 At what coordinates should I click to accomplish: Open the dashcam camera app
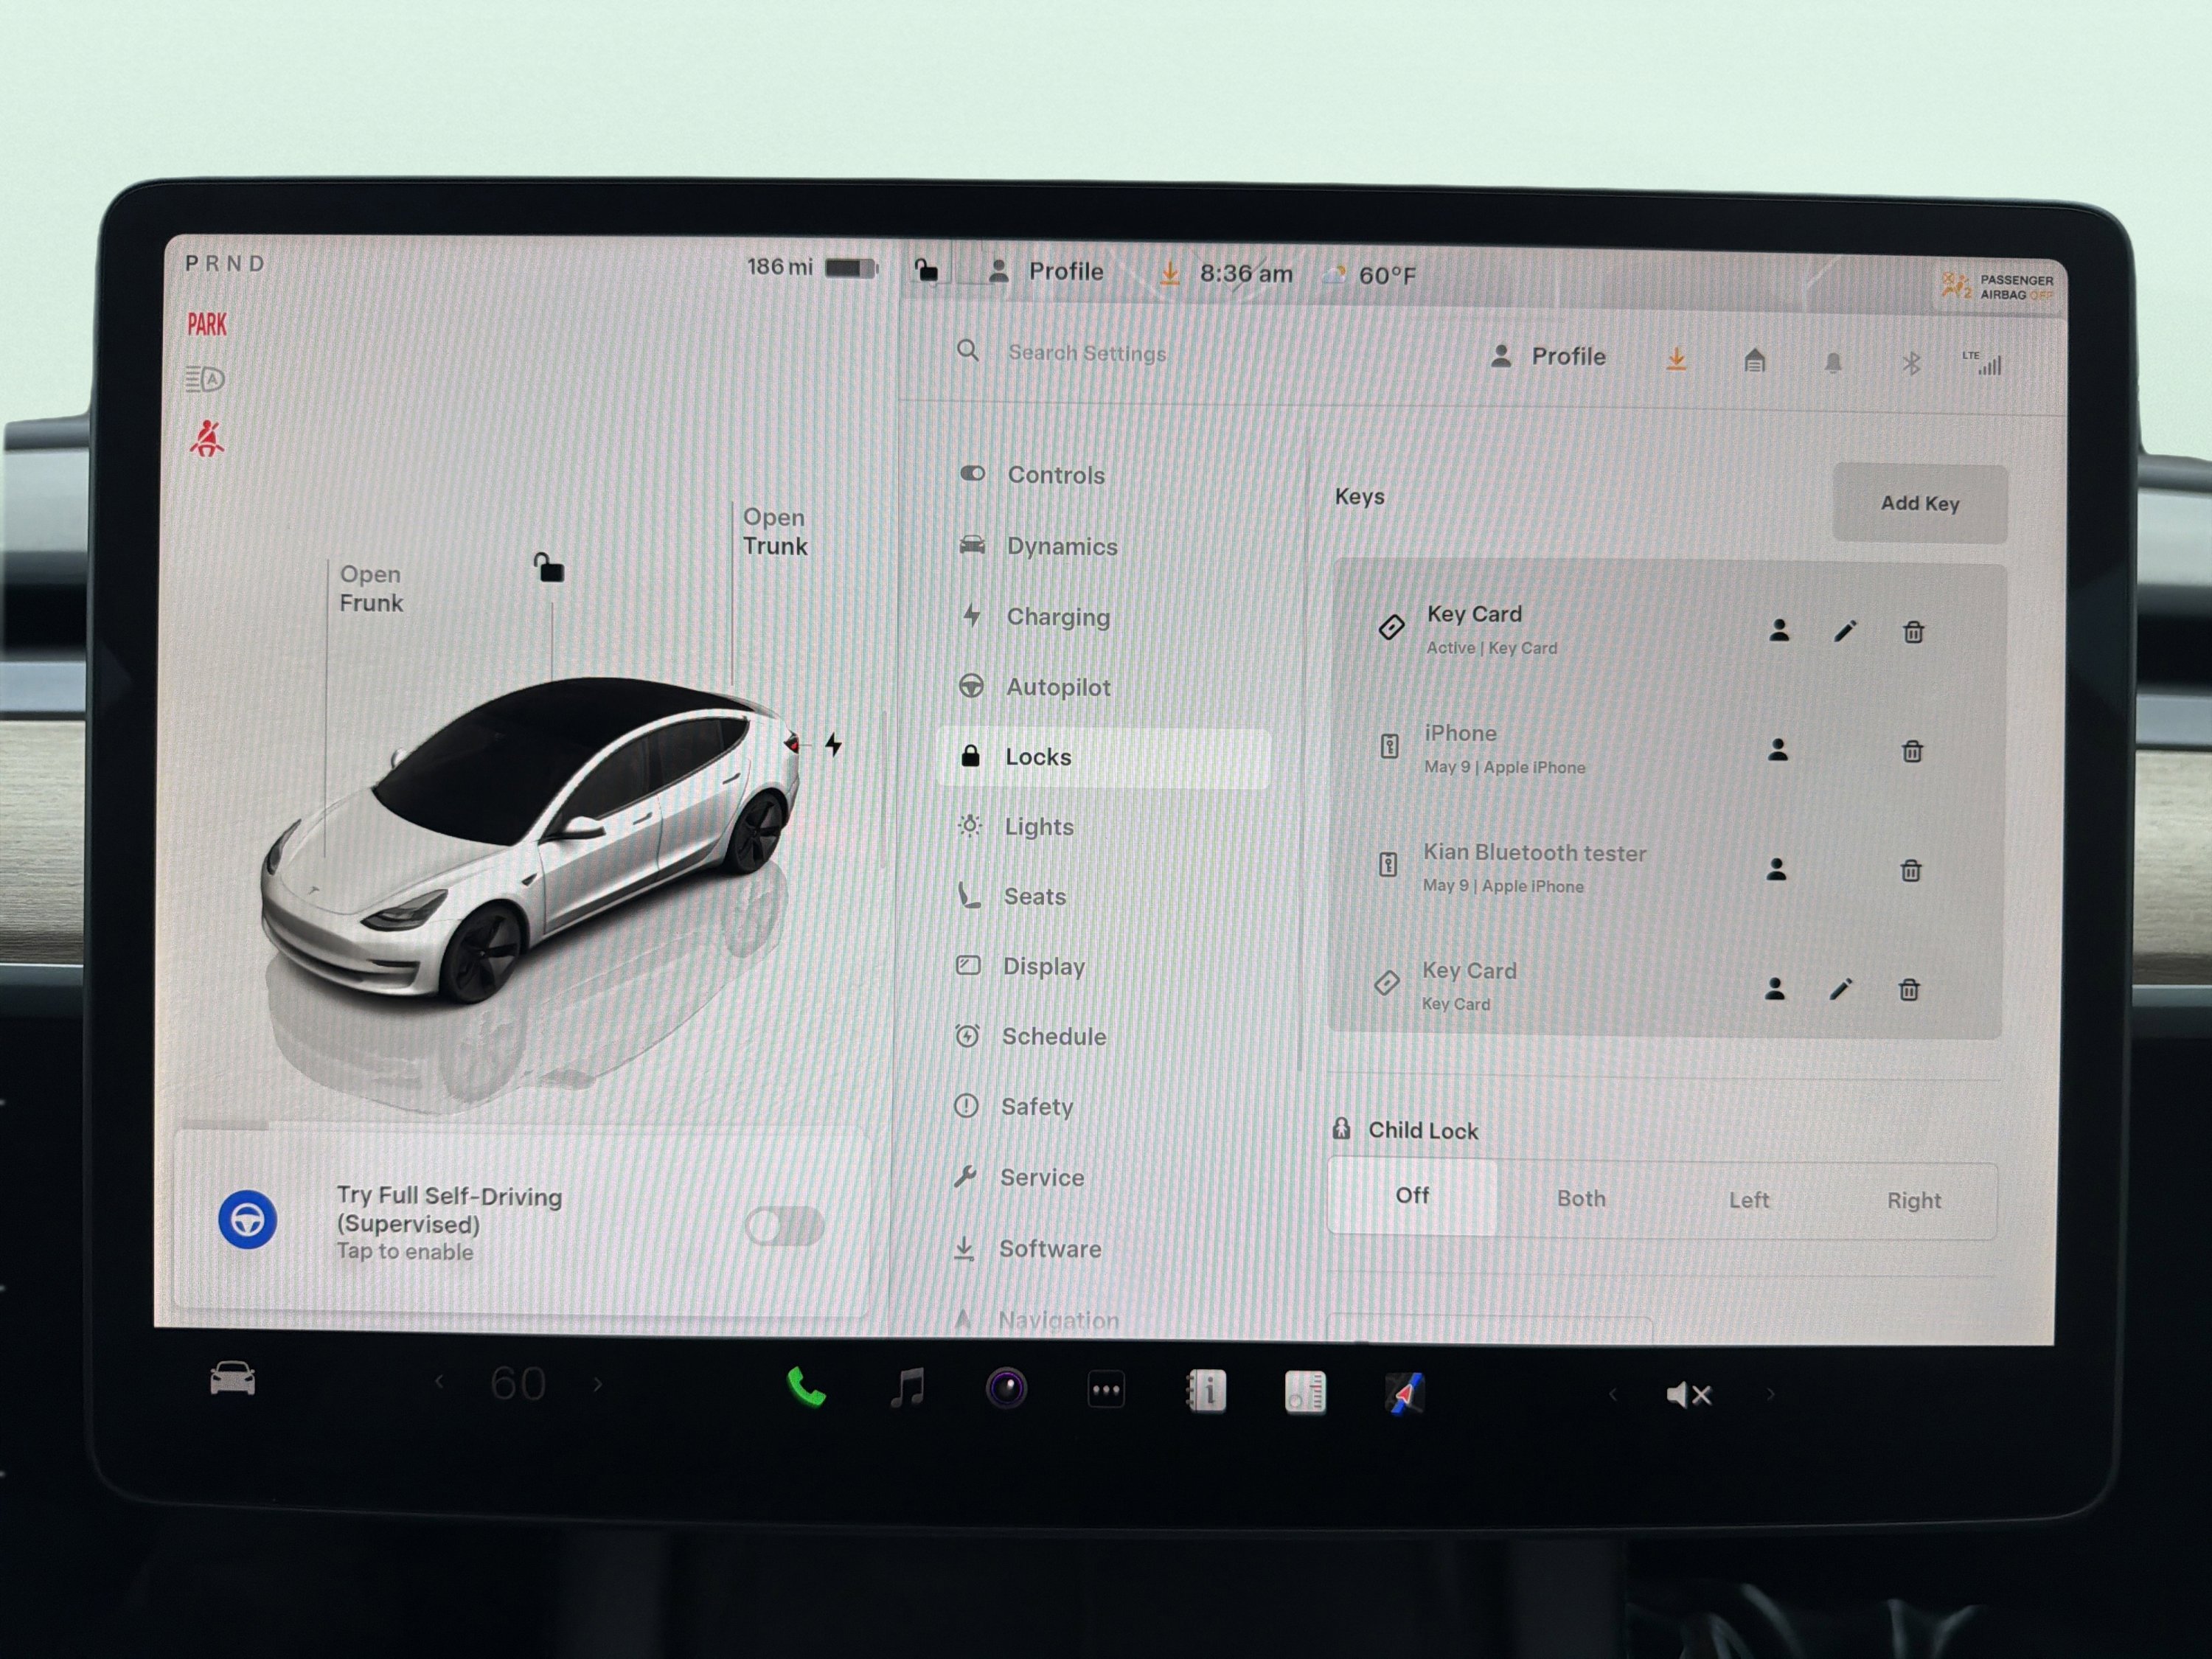coord(1006,1388)
